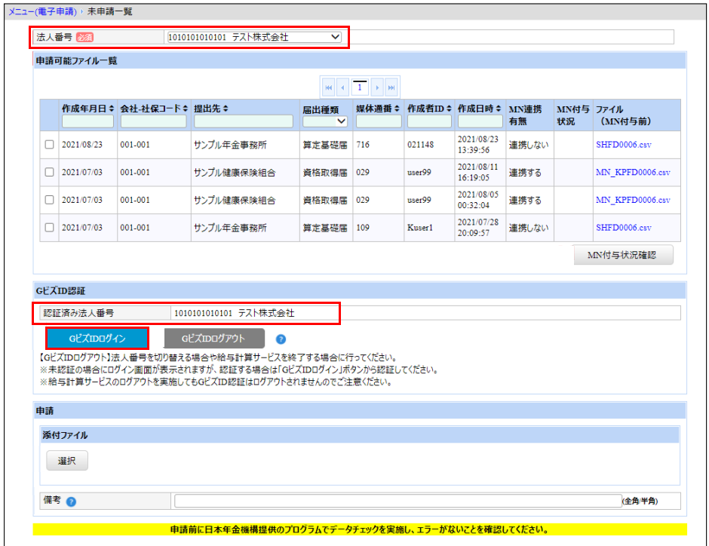Open メニュー(電子申請) breadcrumb link
Viewport: 709px width, 546px height.
click(42, 12)
